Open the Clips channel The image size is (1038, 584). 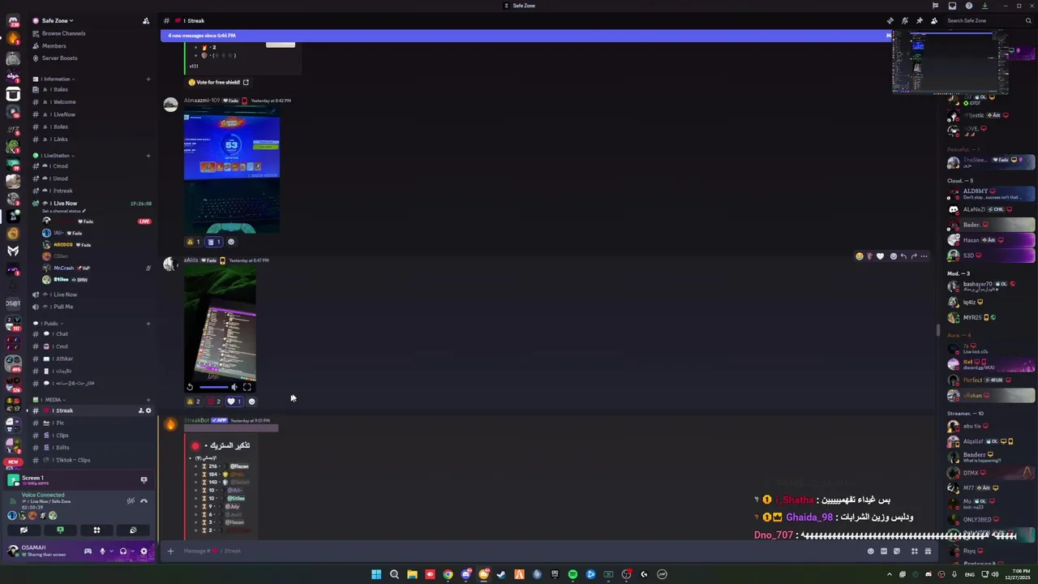pyautogui.click(x=61, y=436)
